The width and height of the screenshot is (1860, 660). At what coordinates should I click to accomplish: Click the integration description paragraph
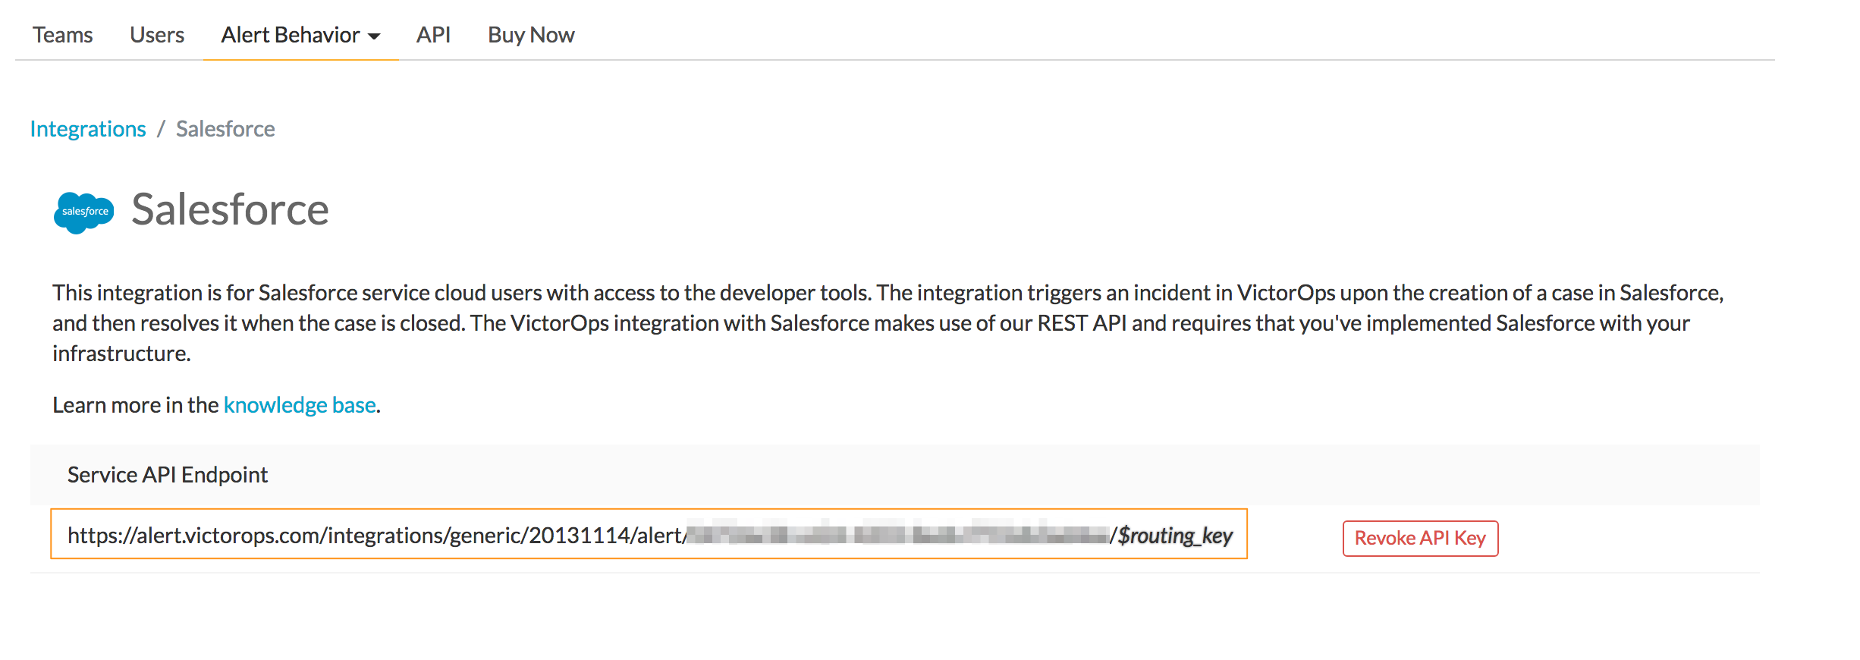888,323
